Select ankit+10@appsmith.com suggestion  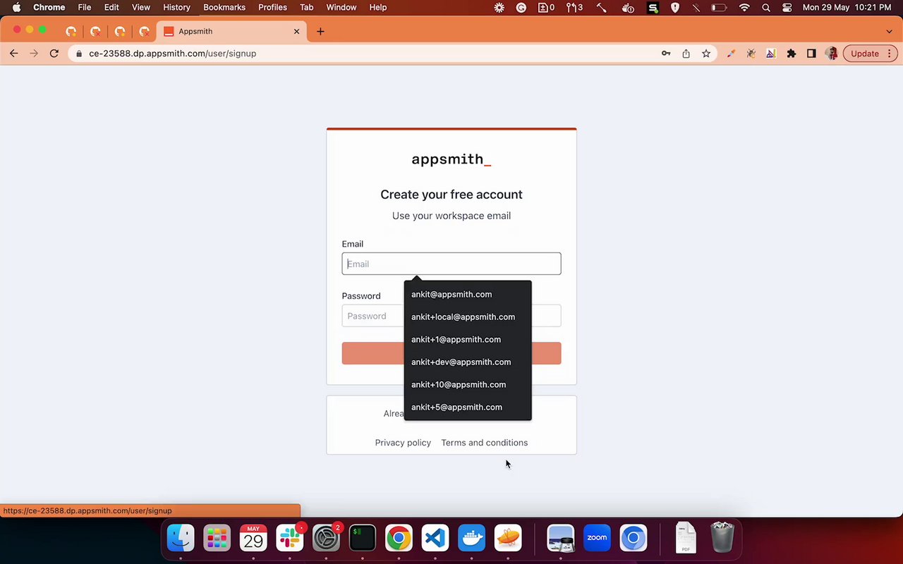(x=468, y=385)
